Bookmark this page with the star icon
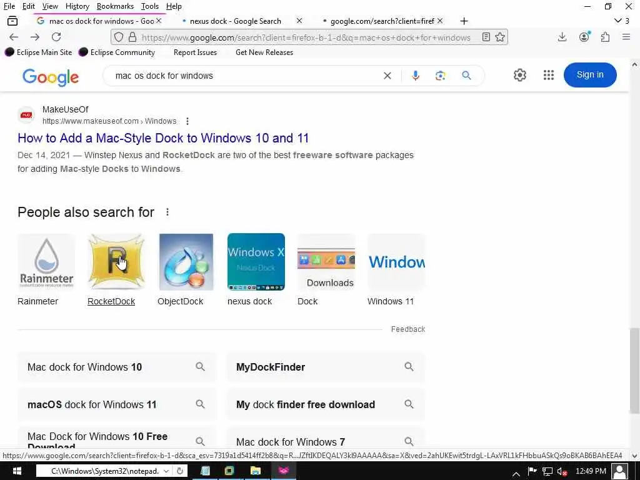 pyautogui.click(x=500, y=37)
